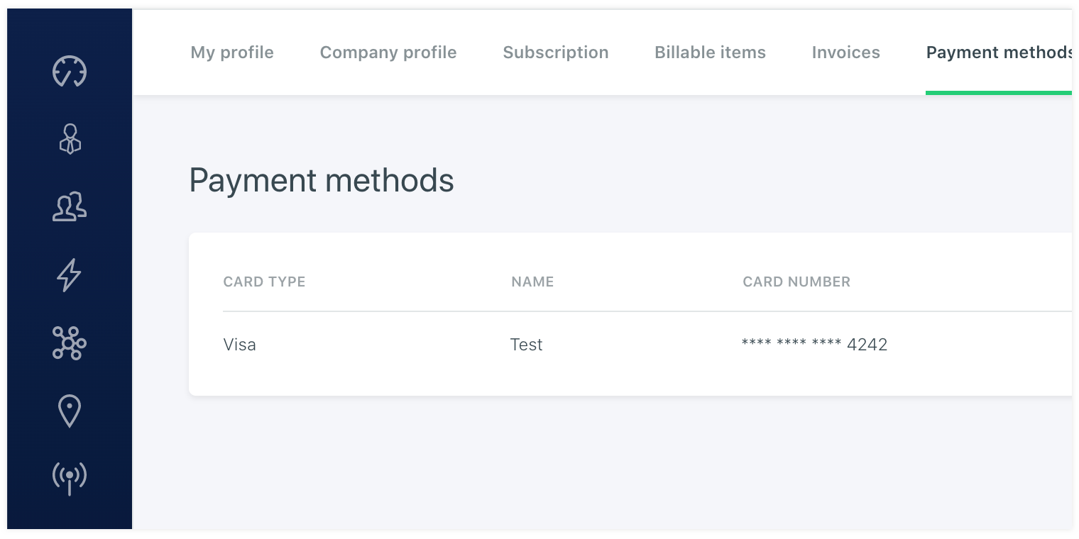Click the single user with tie icon
The width and height of the screenshot is (1079, 539).
click(70, 139)
